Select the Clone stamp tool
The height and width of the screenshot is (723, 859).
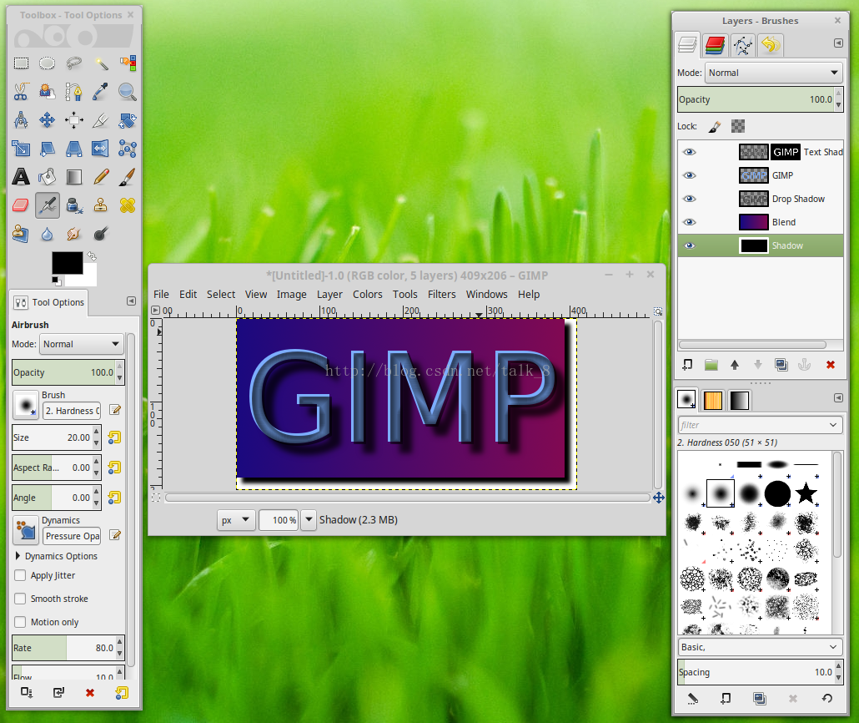(101, 205)
